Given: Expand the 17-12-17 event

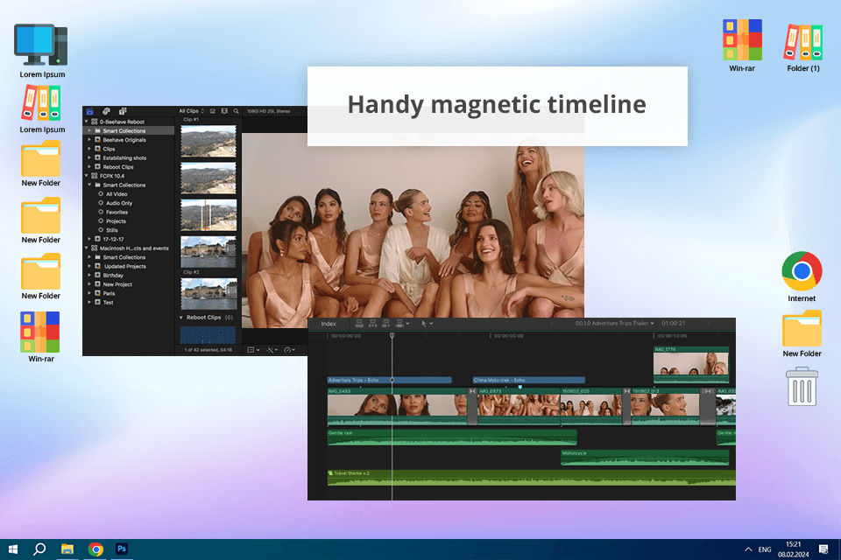Looking at the screenshot, I should click(x=89, y=239).
